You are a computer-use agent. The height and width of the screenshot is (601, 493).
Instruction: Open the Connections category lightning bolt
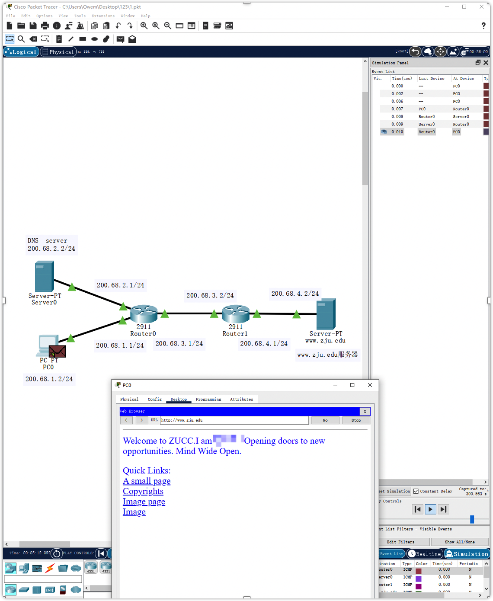coord(49,568)
